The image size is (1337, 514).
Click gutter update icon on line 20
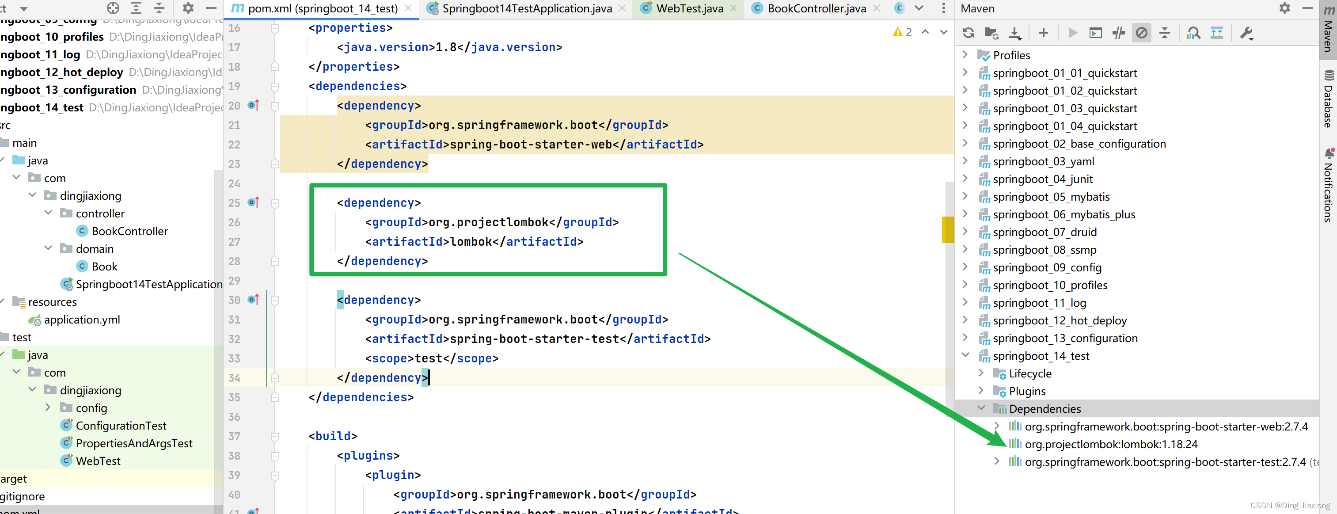coord(253,105)
